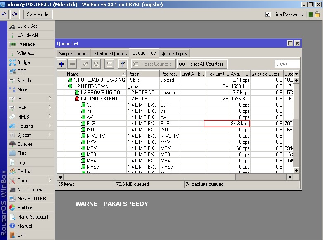Click the Comment note button
323x240 pixels.
click(109, 64)
